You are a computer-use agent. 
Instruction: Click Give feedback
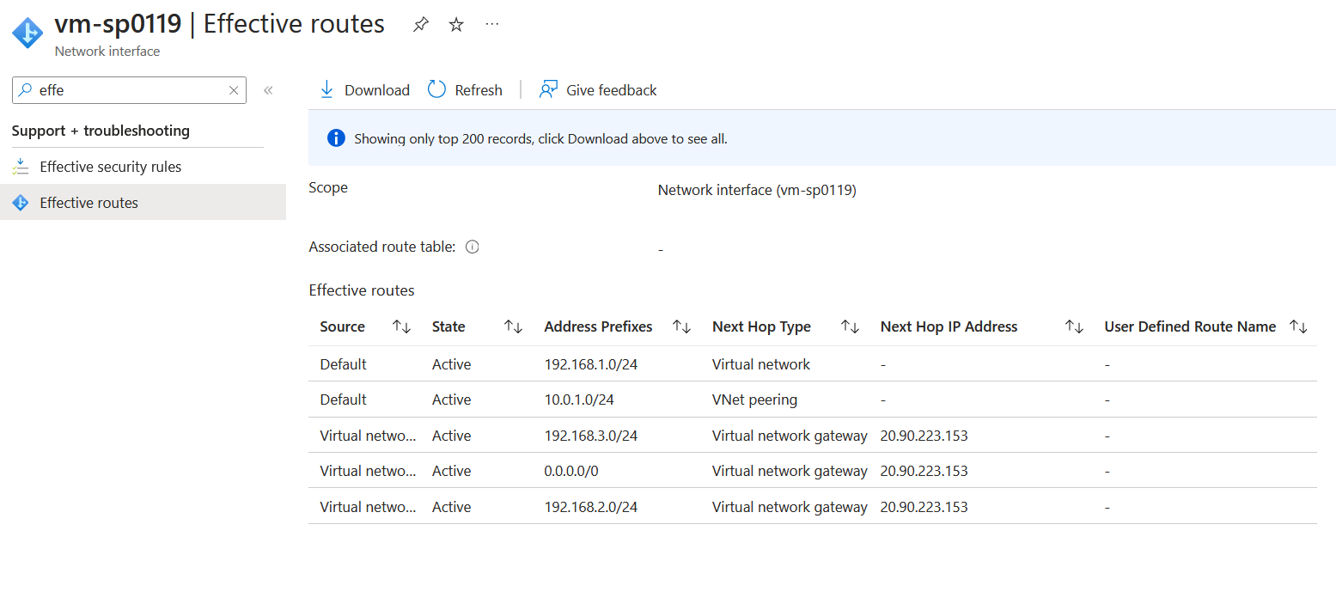[x=598, y=90]
